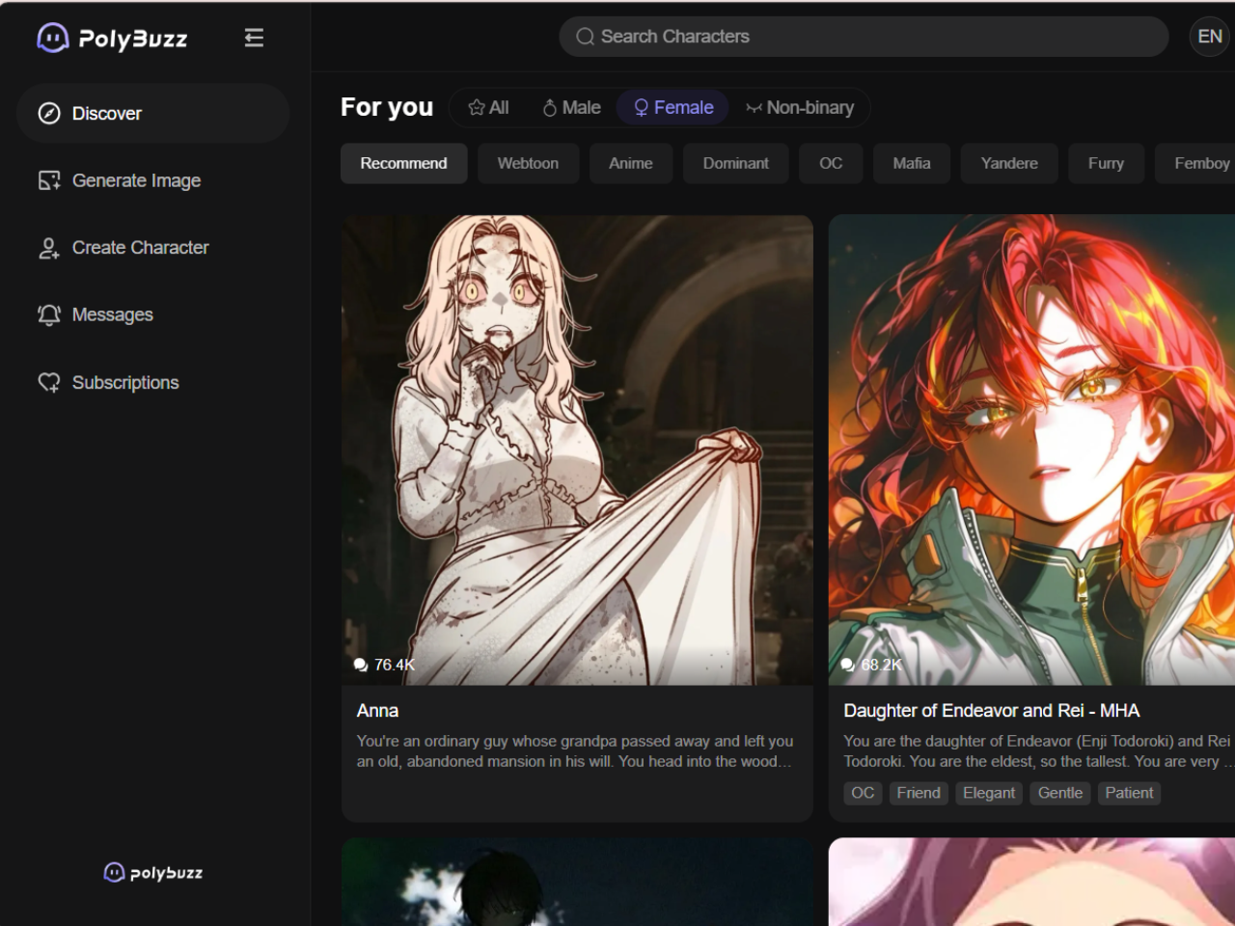Image resolution: width=1235 pixels, height=926 pixels.
Task: Click the Friend tag
Action: (919, 793)
